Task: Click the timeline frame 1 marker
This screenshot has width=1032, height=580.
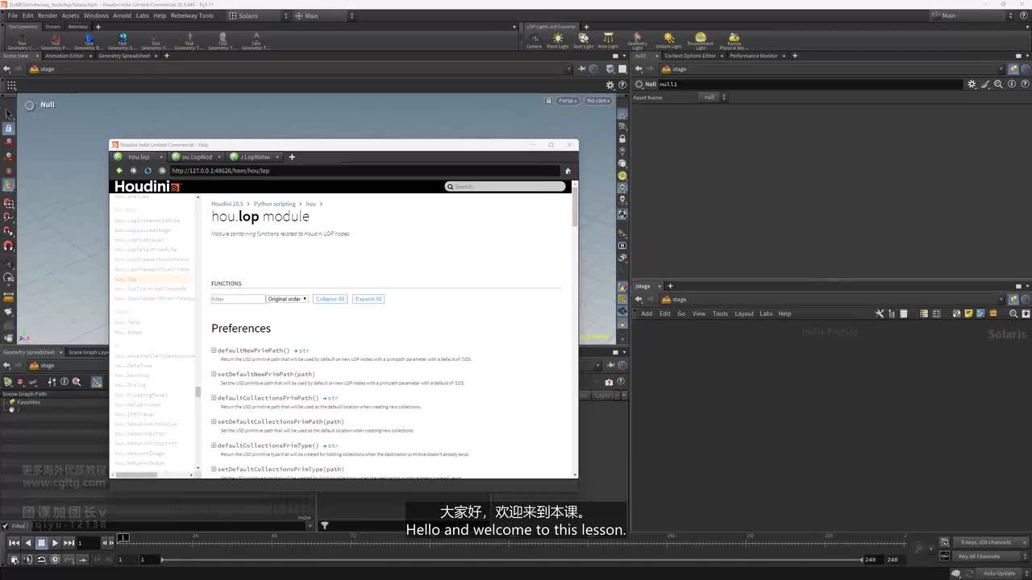Action: (x=123, y=537)
